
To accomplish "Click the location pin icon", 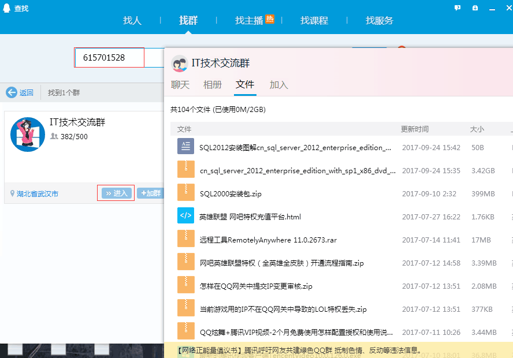I will (x=13, y=193).
